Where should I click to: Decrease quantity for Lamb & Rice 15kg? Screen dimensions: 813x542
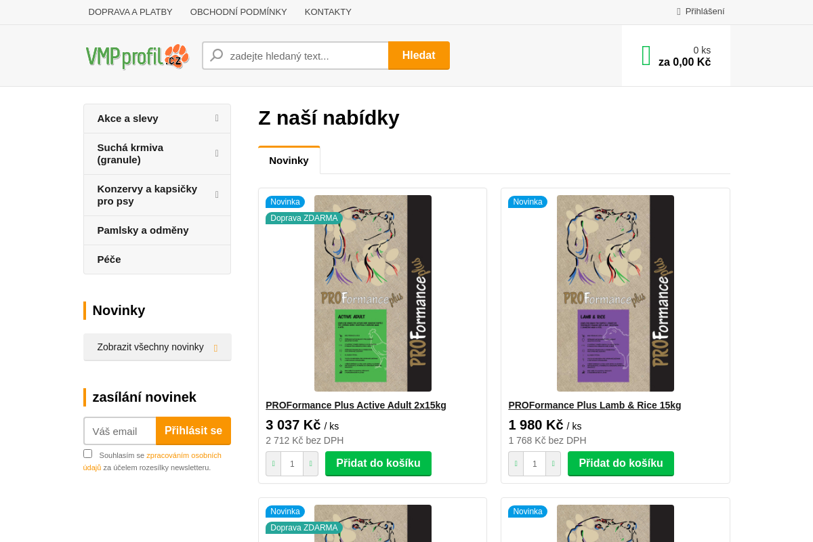(x=516, y=464)
